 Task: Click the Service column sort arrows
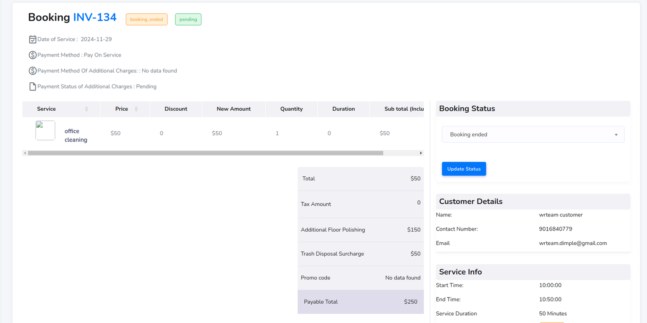point(87,109)
